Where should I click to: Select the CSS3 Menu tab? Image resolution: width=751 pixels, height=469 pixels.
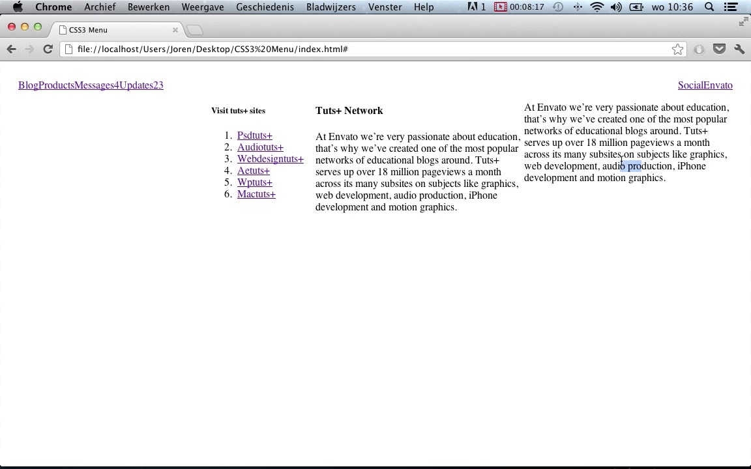(117, 30)
